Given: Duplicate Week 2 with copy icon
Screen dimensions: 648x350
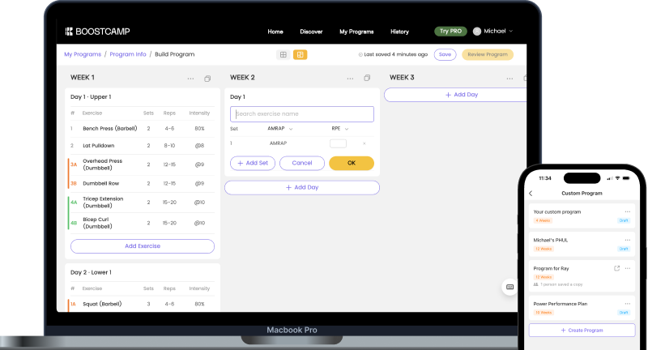Looking at the screenshot, I should [367, 78].
